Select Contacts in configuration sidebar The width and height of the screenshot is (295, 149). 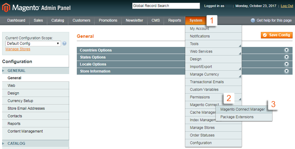coord(36,116)
